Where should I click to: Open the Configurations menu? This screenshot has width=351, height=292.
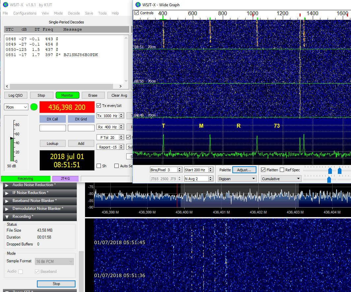[x=25, y=13]
